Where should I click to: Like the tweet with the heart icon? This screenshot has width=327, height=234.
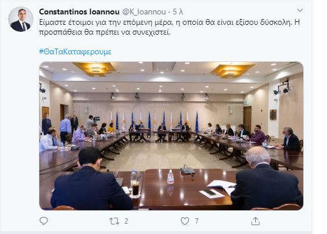click(185, 221)
